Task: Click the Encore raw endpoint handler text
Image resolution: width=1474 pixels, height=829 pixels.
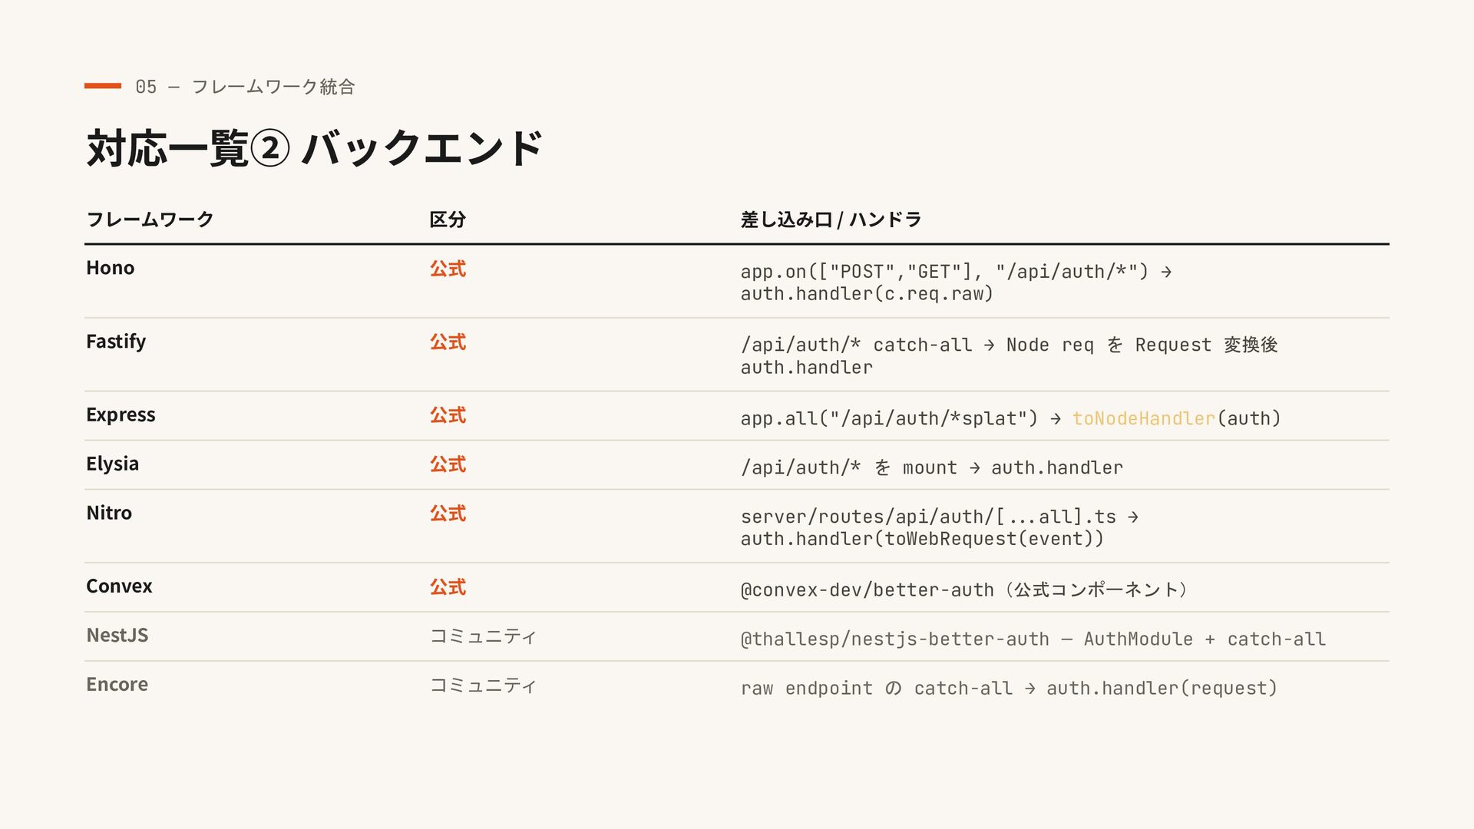Action: tap(1009, 688)
